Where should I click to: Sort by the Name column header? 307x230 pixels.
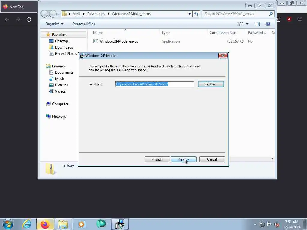(x=98, y=32)
